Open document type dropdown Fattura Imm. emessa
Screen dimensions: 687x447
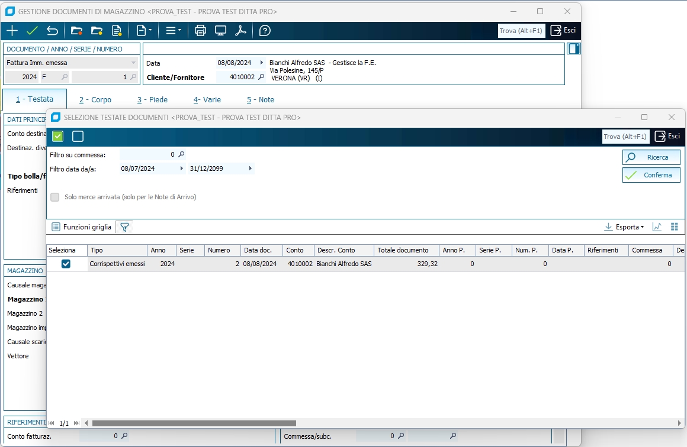134,63
